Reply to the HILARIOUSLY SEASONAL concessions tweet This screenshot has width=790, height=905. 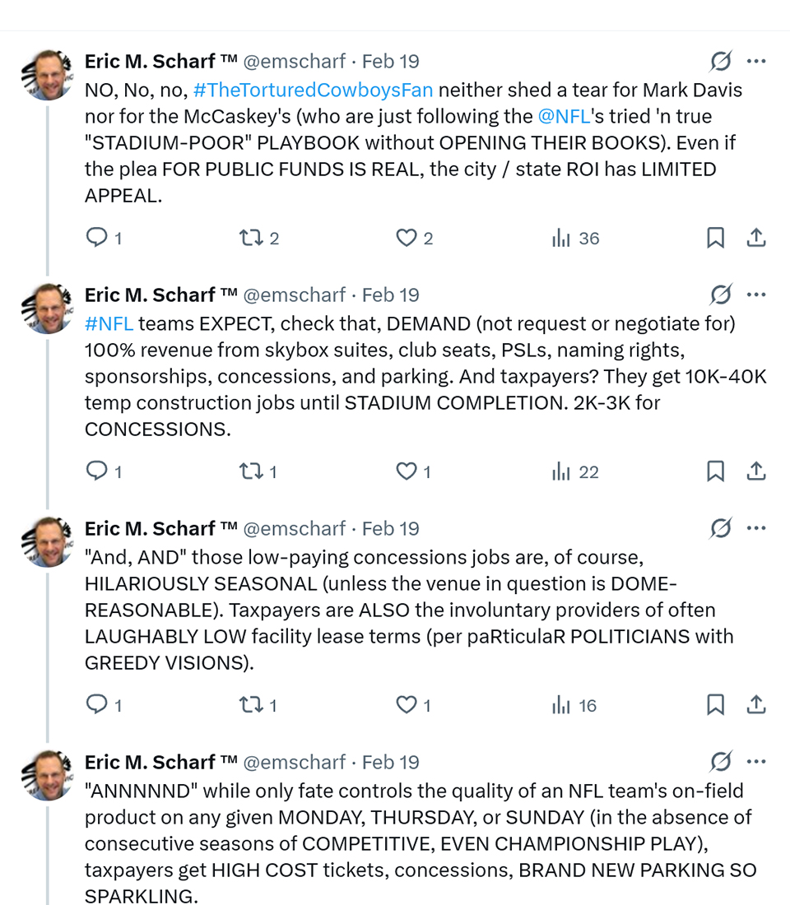click(97, 706)
